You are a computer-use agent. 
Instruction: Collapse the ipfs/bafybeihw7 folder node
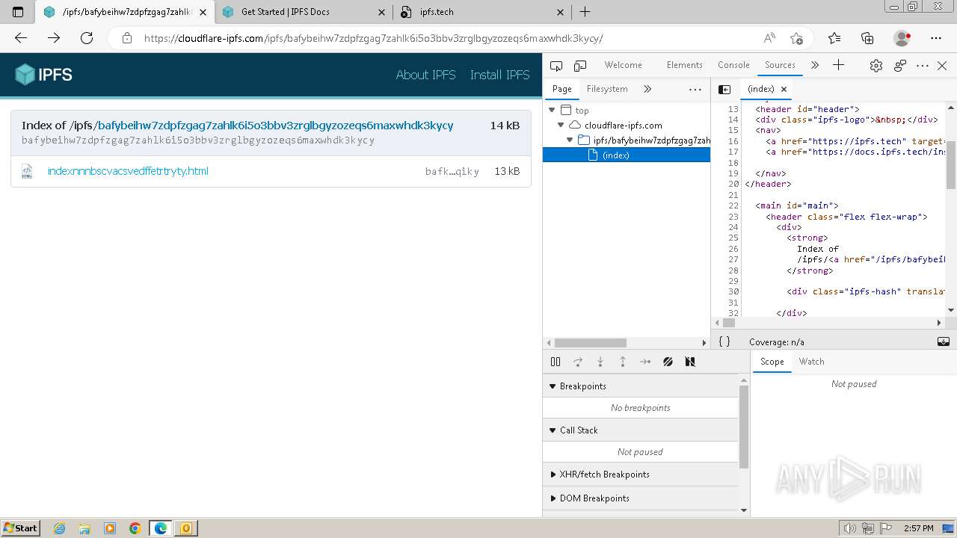(x=570, y=140)
